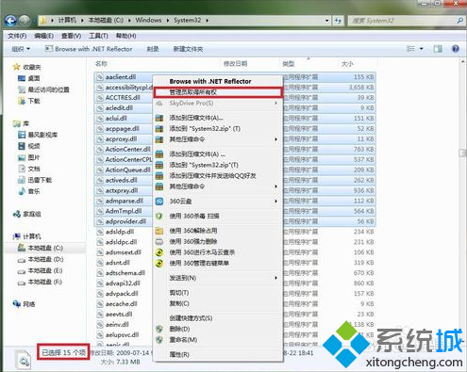Screen dimensions: 467x372
Task: Open 下载 in the favorites sidebar
Action: click(29, 101)
